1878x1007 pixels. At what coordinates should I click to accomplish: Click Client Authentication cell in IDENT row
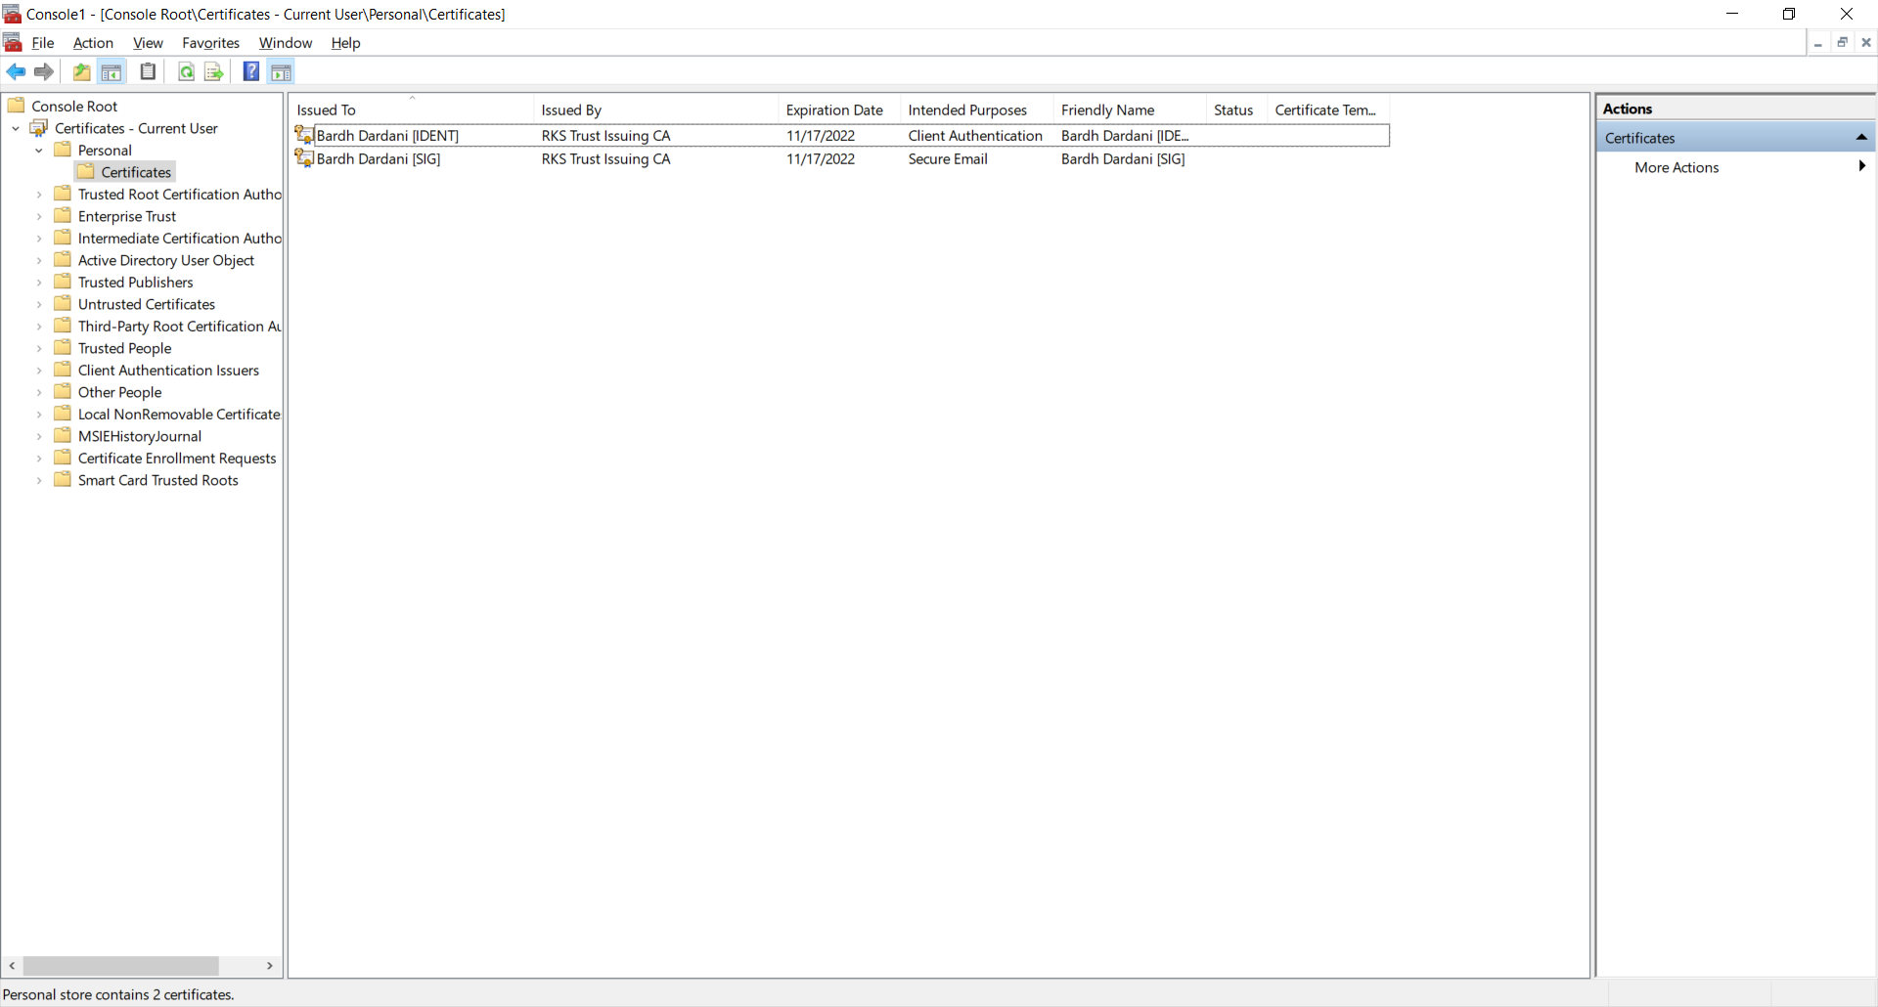975,135
